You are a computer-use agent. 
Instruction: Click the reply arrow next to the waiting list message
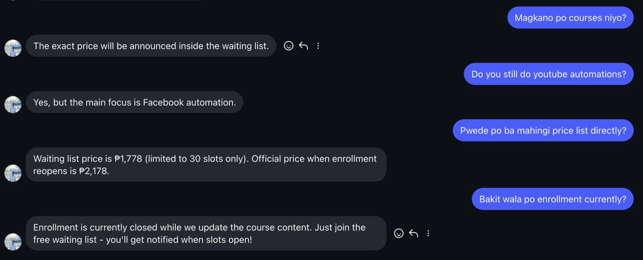pyautogui.click(x=303, y=46)
